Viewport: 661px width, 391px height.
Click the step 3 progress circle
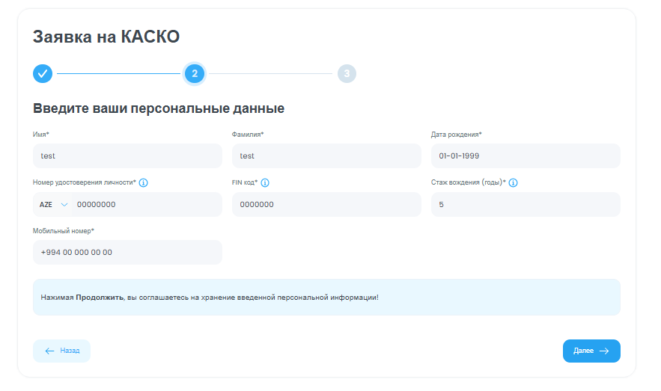pos(347,73)
